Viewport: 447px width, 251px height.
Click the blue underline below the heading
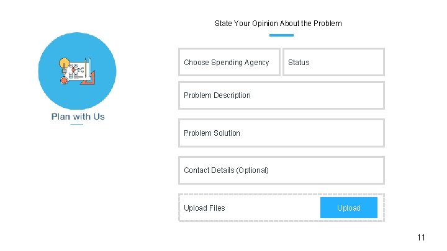(281, 35)
